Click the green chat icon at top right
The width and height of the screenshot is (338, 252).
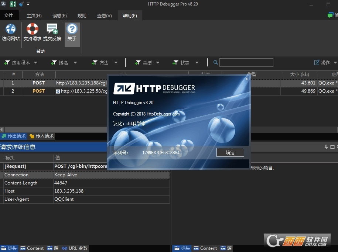[330, 15]
